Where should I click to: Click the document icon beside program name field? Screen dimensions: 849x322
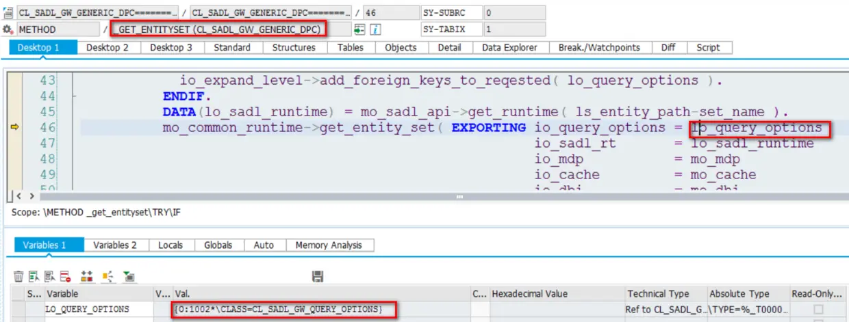point(8,13)
